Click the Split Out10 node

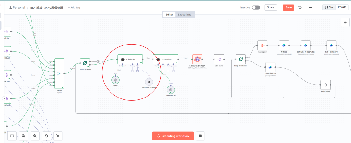pyautogui.click(x=219, y=59)
